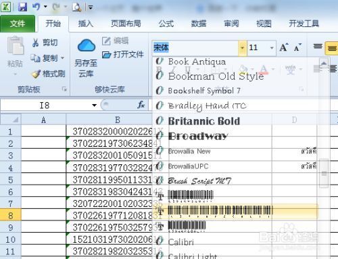Click the Undo arrow icon
This screenshot has height=259, width=338.
pos(36,7)
